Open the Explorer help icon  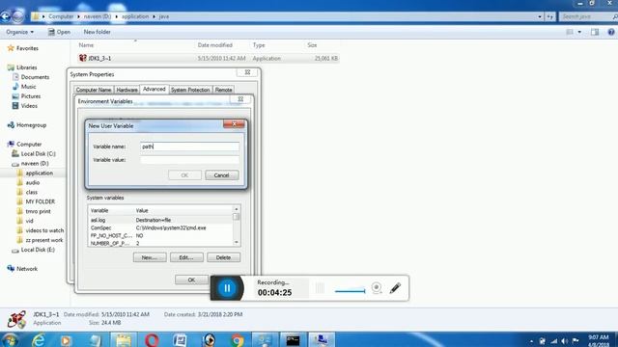[x=611, y=32]
